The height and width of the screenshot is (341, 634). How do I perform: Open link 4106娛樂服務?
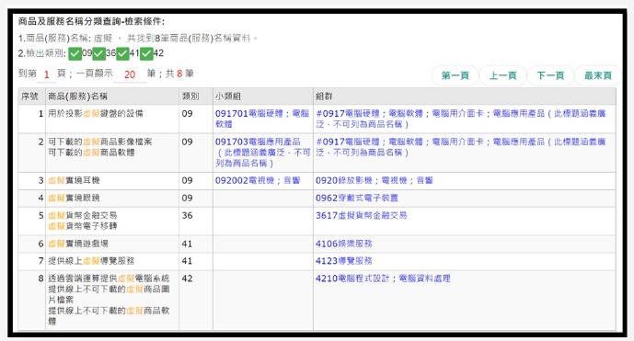coord(344,244)
